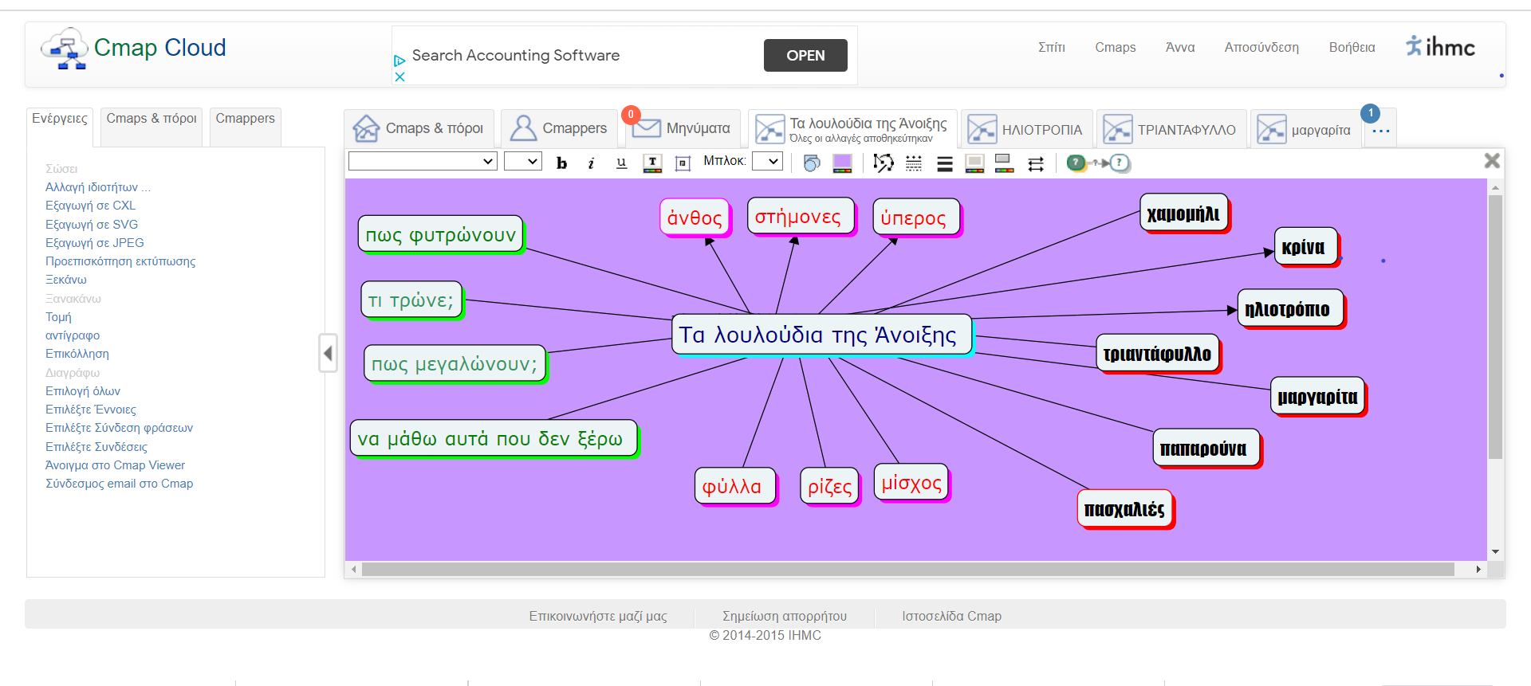Click the Cmap Cloud logo
Screen dimensions: 1531x686
(x=133, y=49)
